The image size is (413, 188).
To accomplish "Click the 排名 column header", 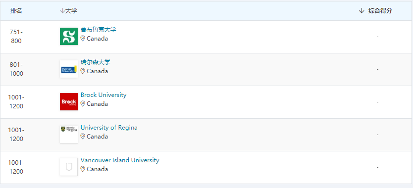I will tap(16, 11).
